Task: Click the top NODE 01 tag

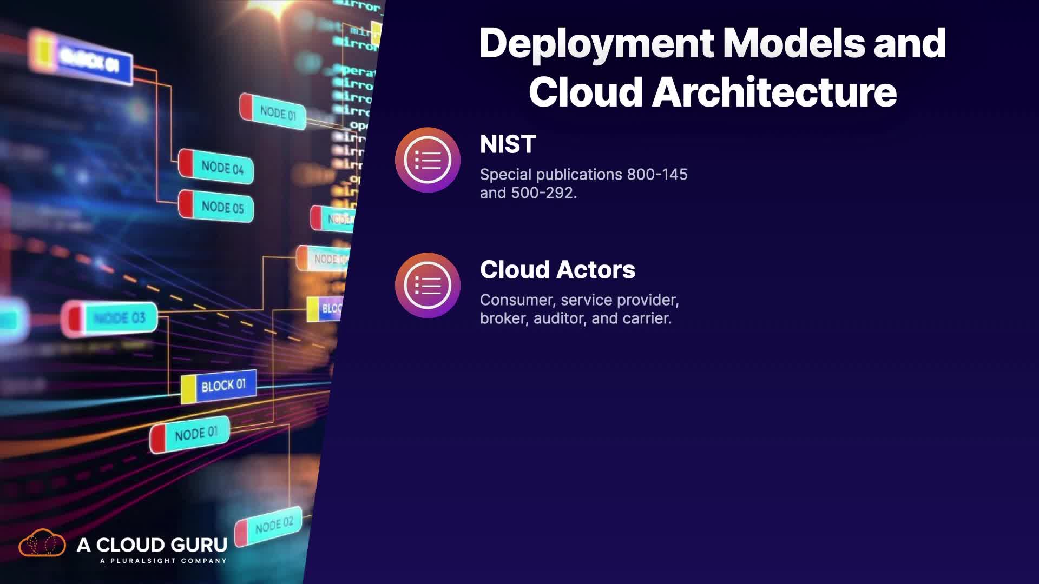Action: tap(273, 112)
